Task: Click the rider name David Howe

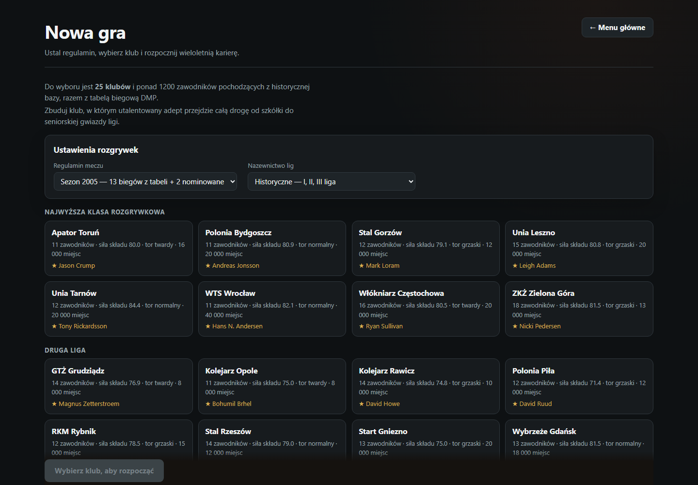Action: tap(383, 404)
